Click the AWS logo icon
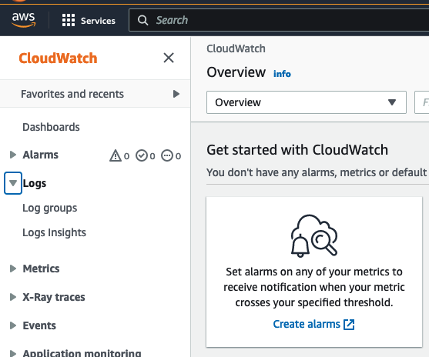Image resolution: width=429 pixels, height=357 pixels. tap(24, 20)
